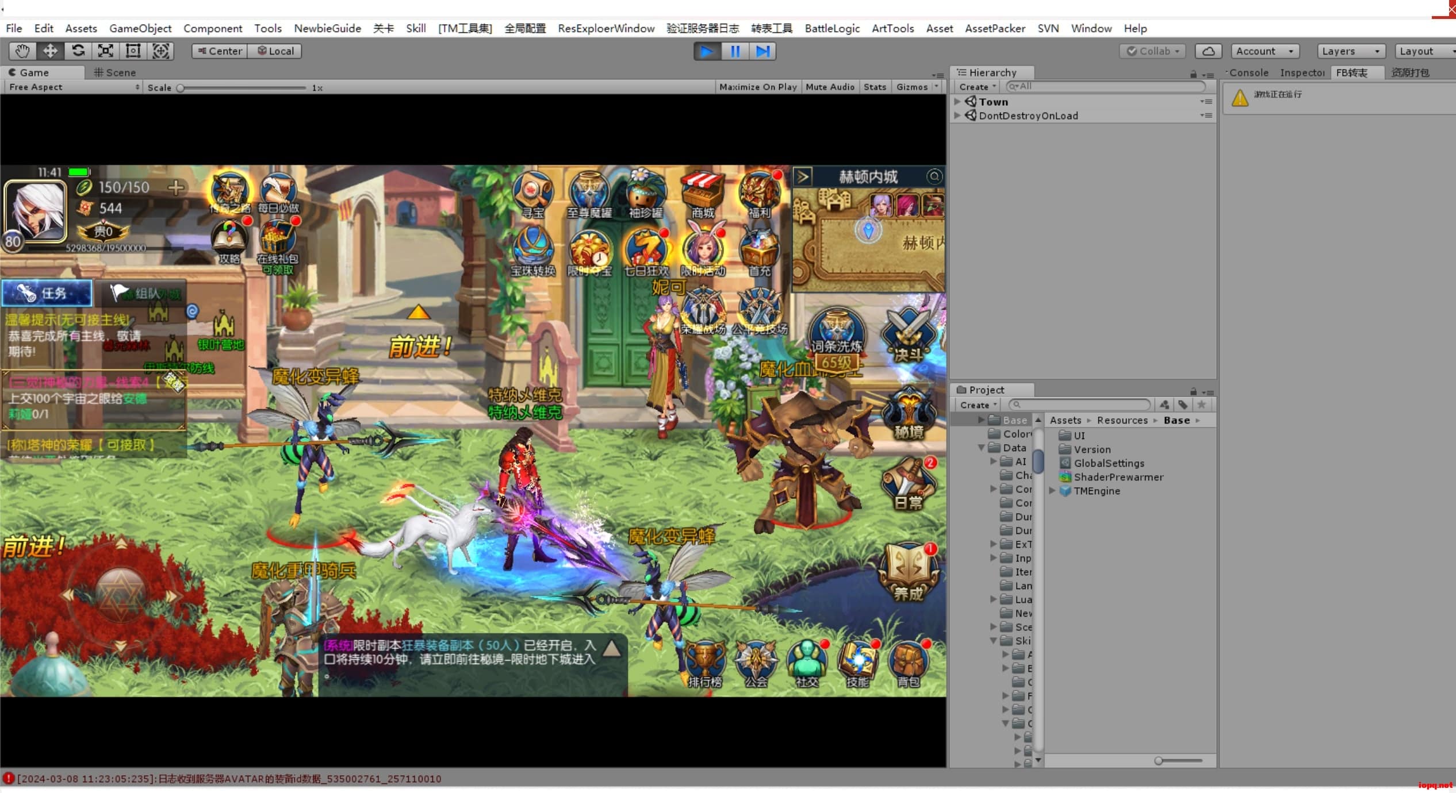Open the 技能 skills icon
The height and width of the screenshot is (793, 1456).
(x=857, y=665)
